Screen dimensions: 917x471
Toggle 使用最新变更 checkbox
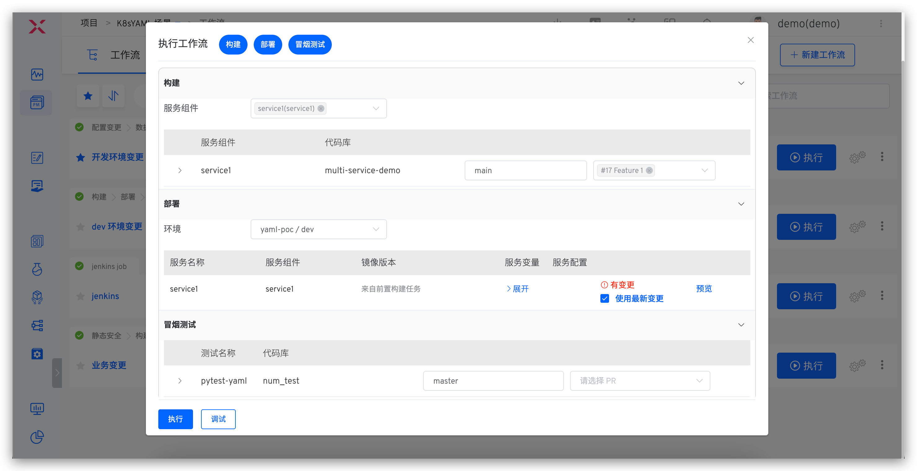point(604,298)
